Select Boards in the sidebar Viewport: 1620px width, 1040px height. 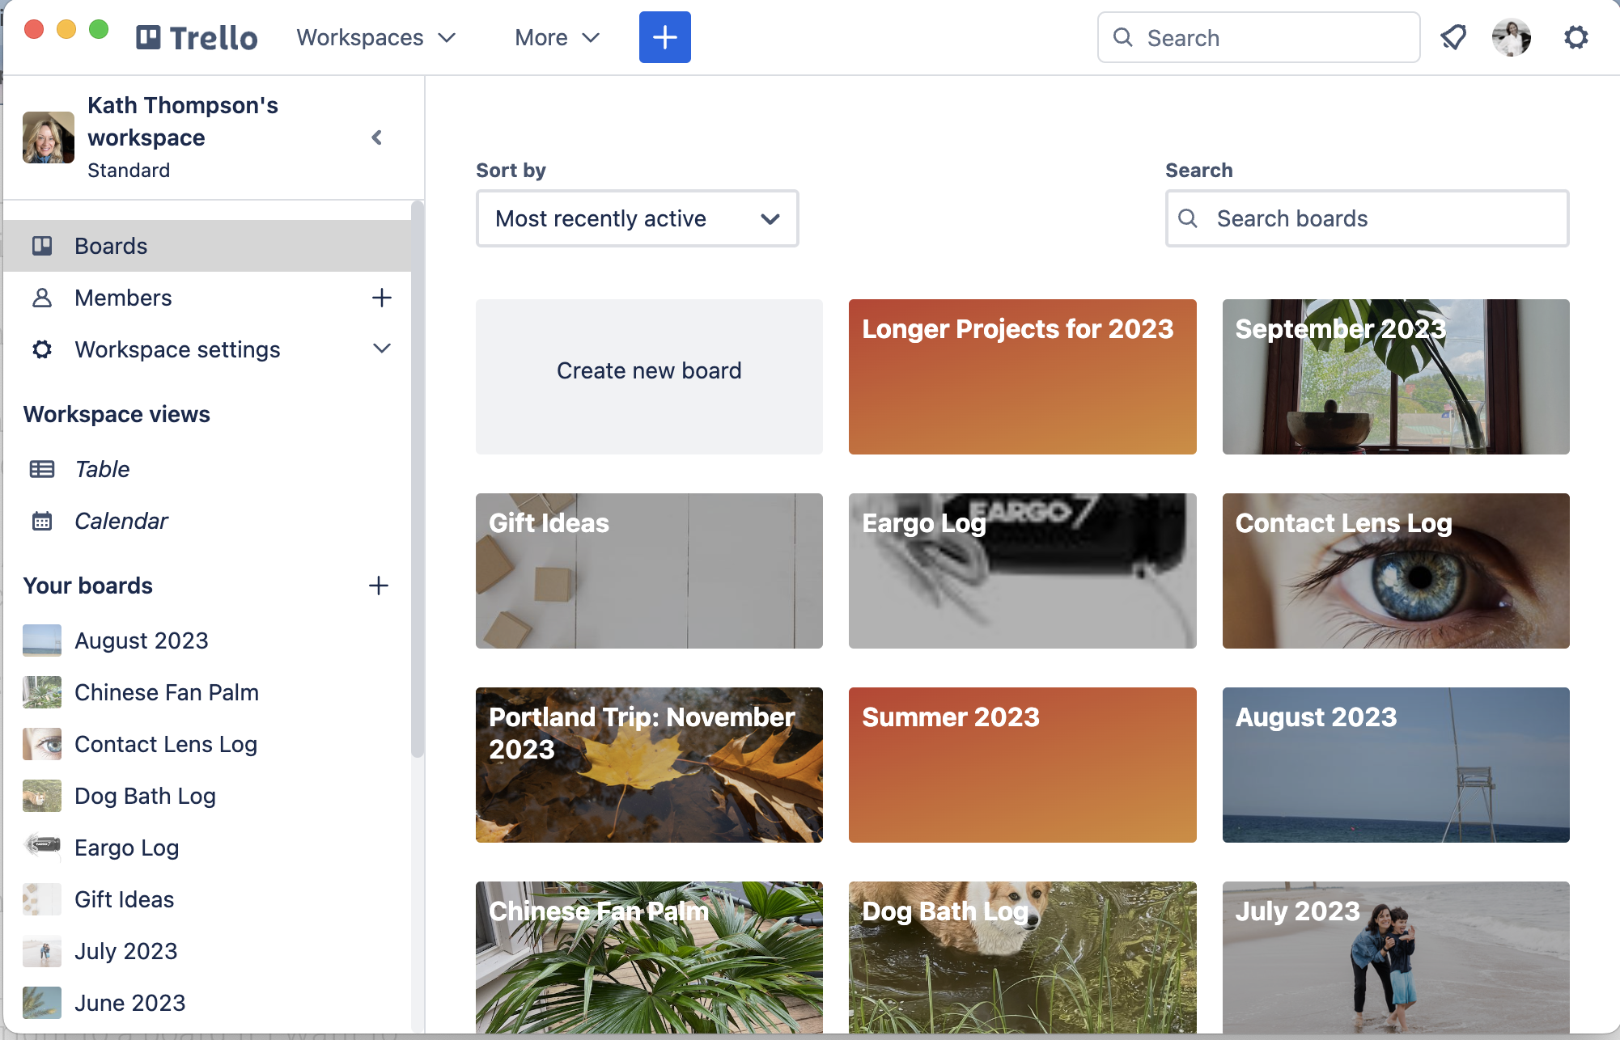(111, 246)
